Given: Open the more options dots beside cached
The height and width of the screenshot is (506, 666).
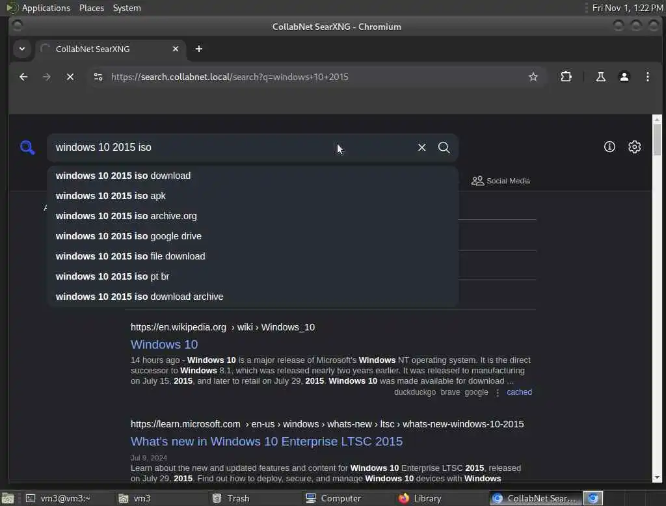Looking at the screenshot, I should (x=498, y=393).
